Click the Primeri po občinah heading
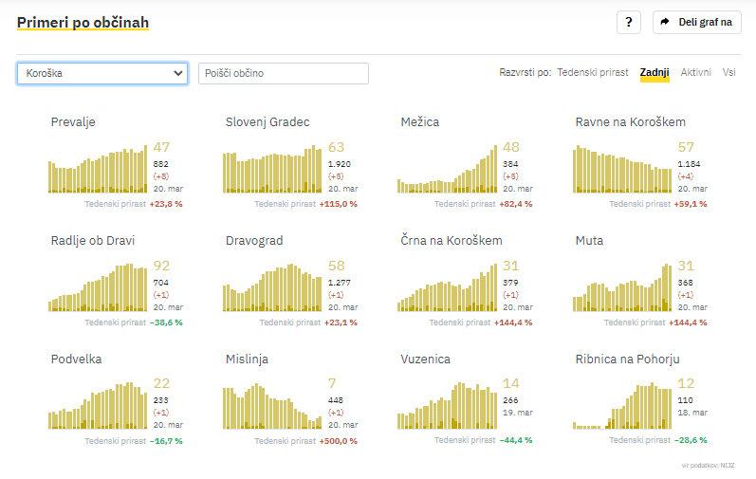Screen dimensions: 756x479 [x=83, y=22]
